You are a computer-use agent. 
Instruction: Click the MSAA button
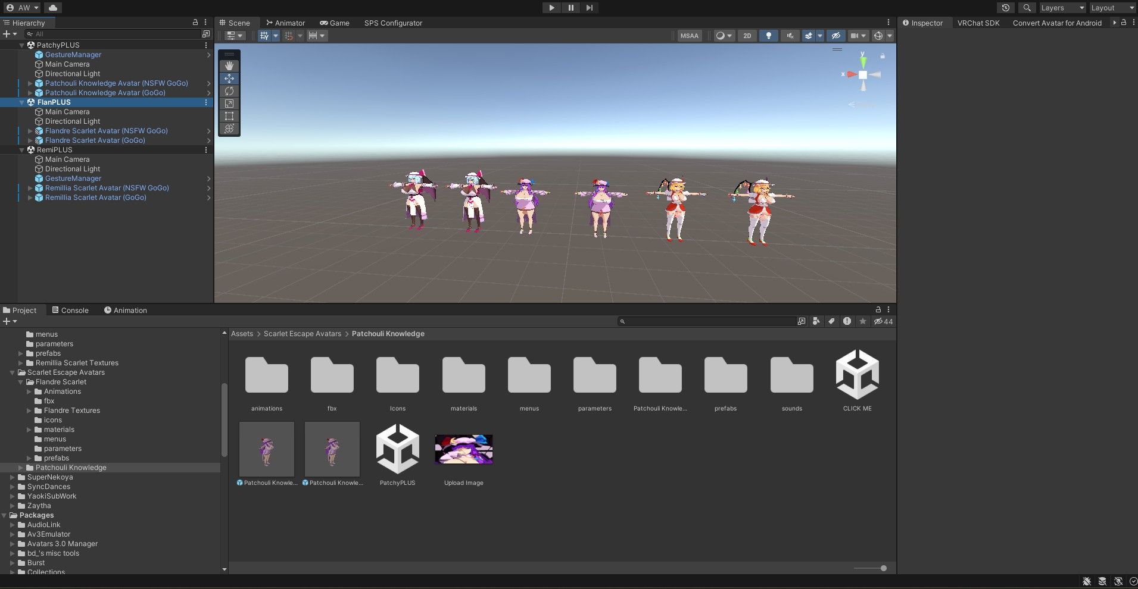689,36
